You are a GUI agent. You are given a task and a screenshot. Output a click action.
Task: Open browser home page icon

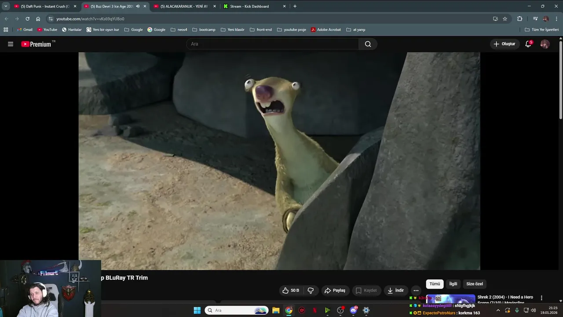click(38, 19)
